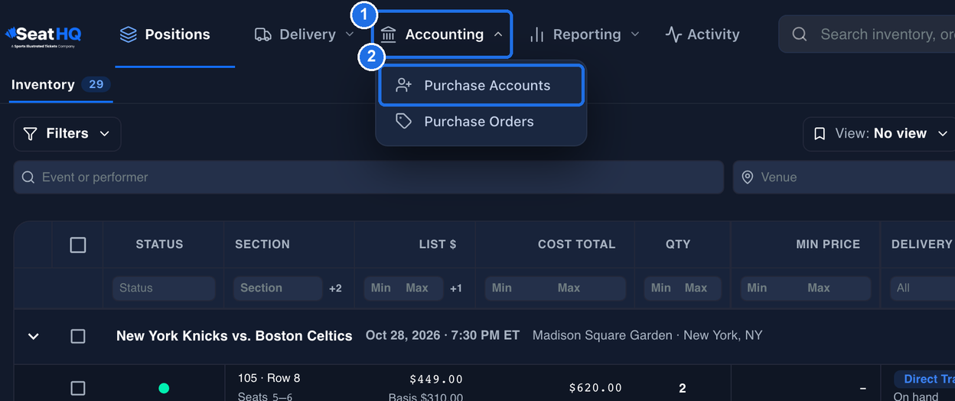Click the Madison Square Garden venue text
The width and height of the screenshot is (955, 401).
tap(647, 335)
